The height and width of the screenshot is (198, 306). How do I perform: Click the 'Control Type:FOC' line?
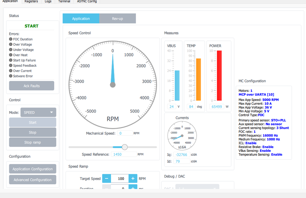pyautogui.click(x=251, y=115)
